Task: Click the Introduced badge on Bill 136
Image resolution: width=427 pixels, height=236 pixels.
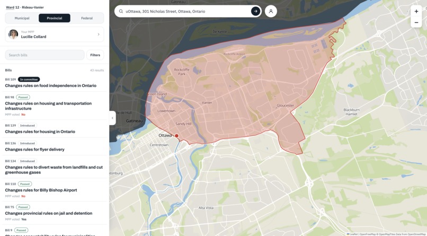Action: (28, 143)
